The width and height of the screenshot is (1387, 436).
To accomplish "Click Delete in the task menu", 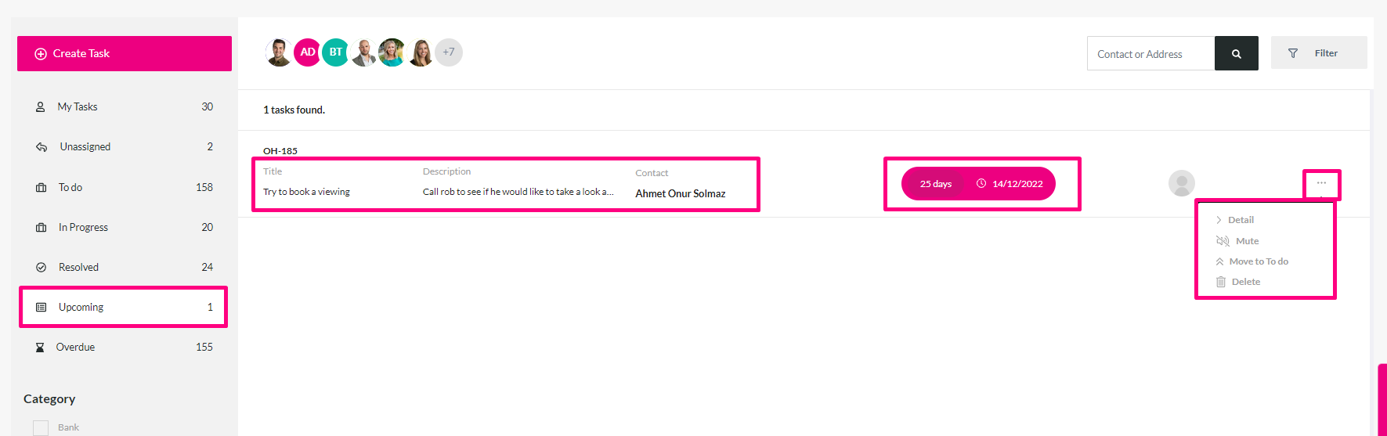I will pyautogui.click(x=1238, y=282).
